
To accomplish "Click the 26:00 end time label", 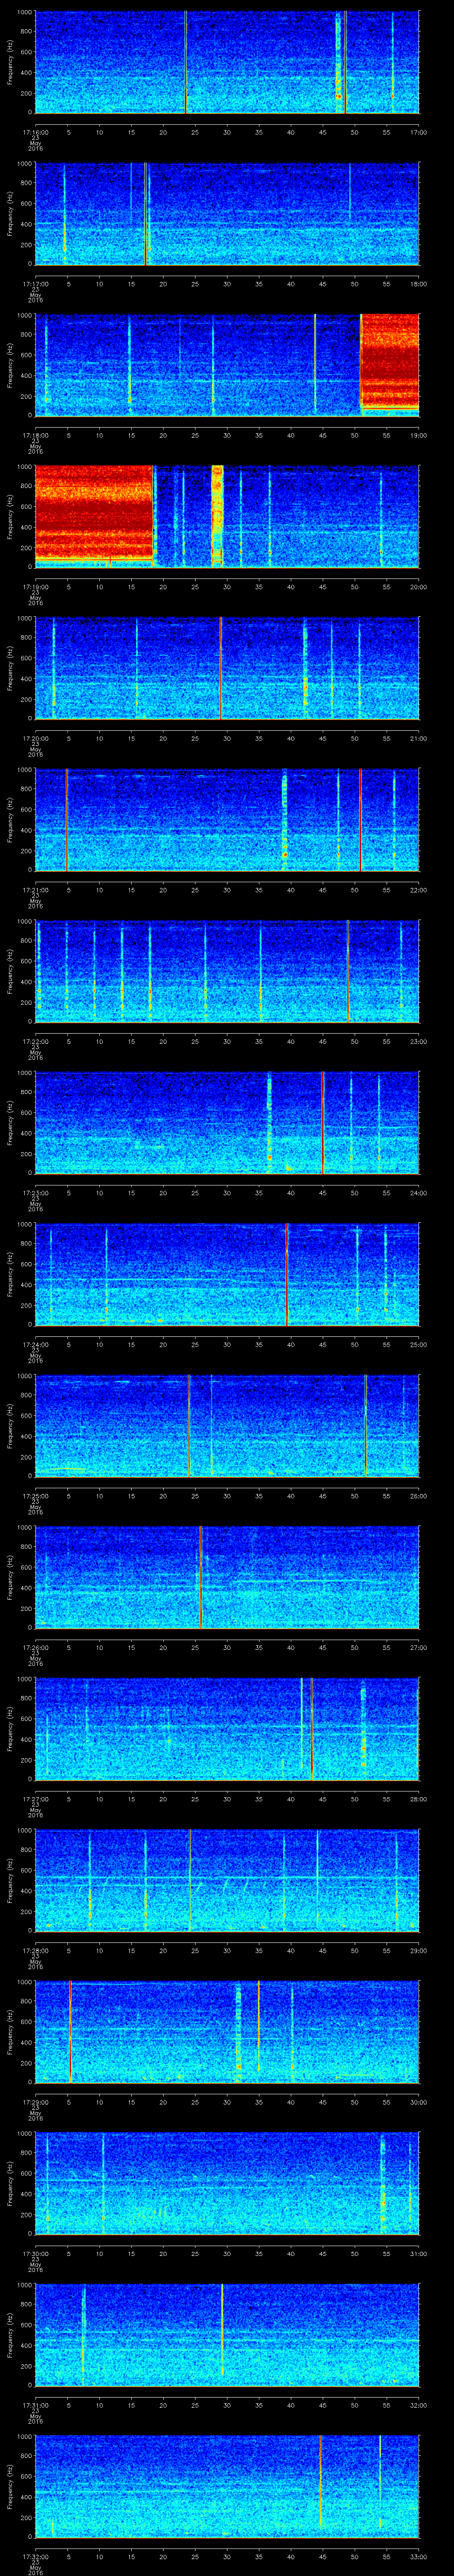I will click(x=418, y=1496).
